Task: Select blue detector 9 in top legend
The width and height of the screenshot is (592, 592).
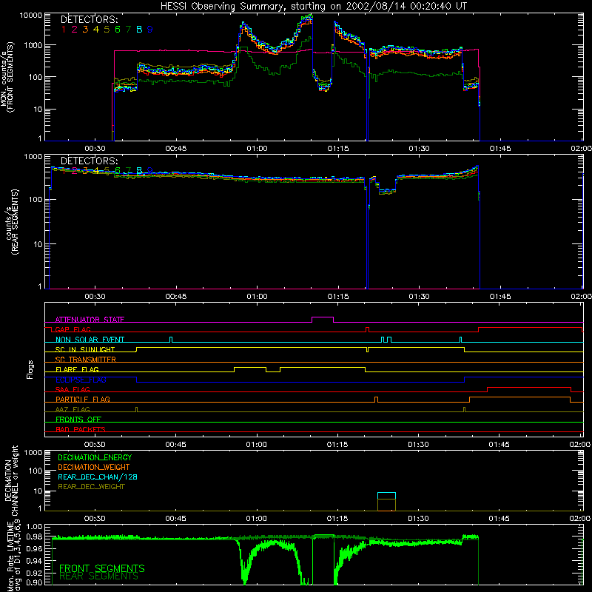Action: tap(150, 30)
